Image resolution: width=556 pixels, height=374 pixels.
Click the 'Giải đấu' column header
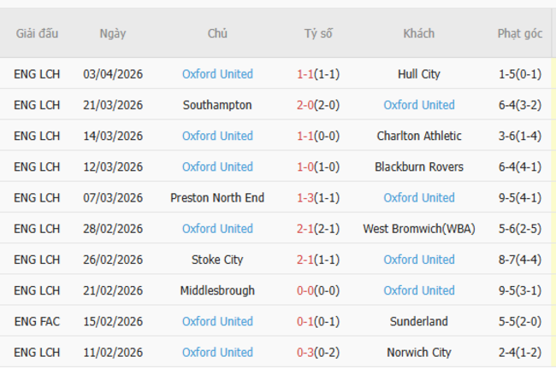point(37,34)
